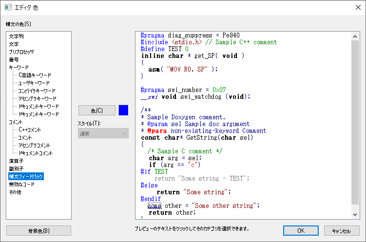Click the preview scrollbar down arrow

(356, 214)
